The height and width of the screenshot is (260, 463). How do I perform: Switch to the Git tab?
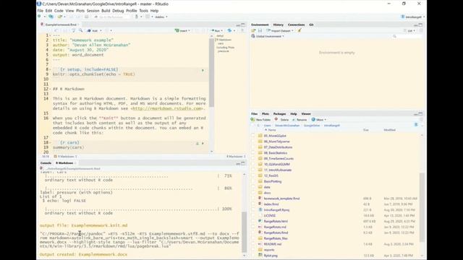click(x=311, y=25)
